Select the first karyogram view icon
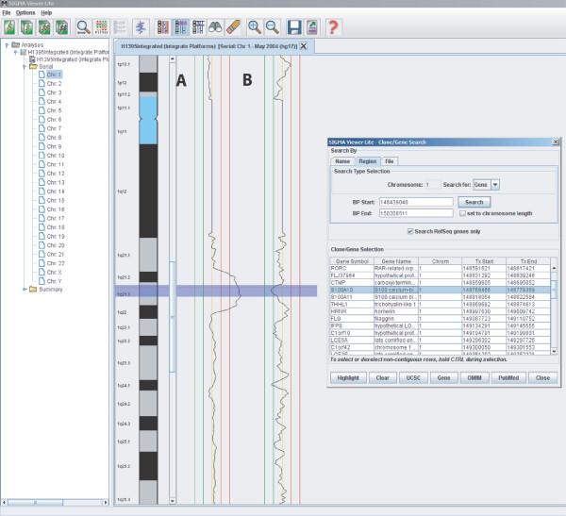The height and width of the screenshot is (516, 566). pyautogui.click(x=163, y=27)
